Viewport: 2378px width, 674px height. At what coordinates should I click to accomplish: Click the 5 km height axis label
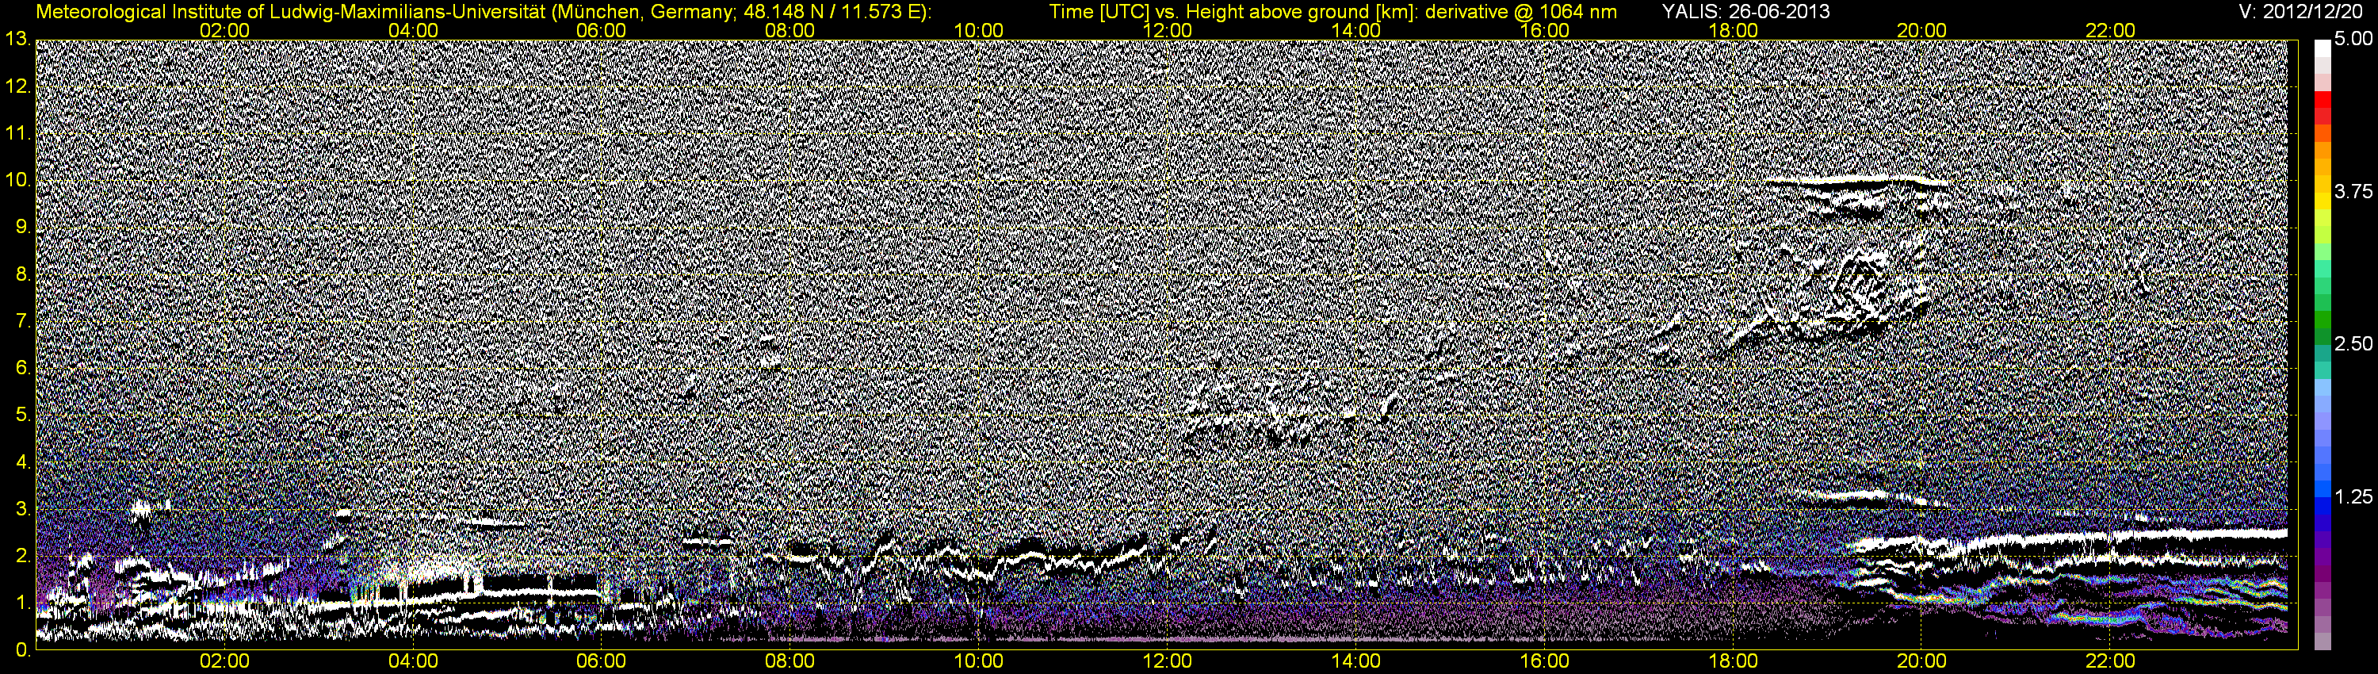(22, 416)
